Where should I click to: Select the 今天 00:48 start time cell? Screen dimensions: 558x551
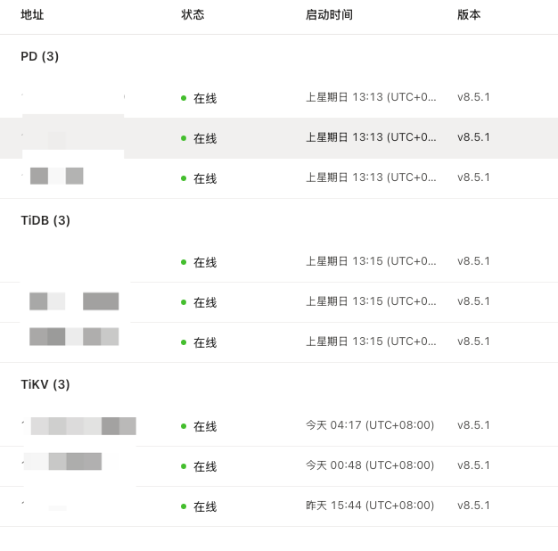pyautogui.click(x=370, y=465)
